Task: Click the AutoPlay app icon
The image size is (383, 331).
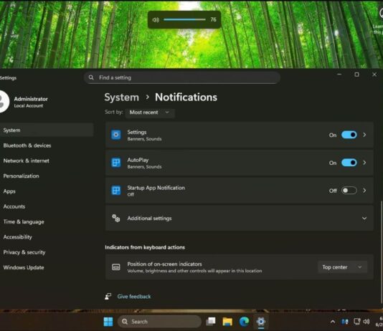Action: [115, 163]
